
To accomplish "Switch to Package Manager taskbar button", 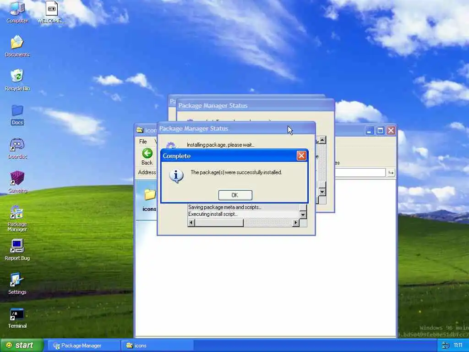I will pyautogui.click(x=84, y=346).
